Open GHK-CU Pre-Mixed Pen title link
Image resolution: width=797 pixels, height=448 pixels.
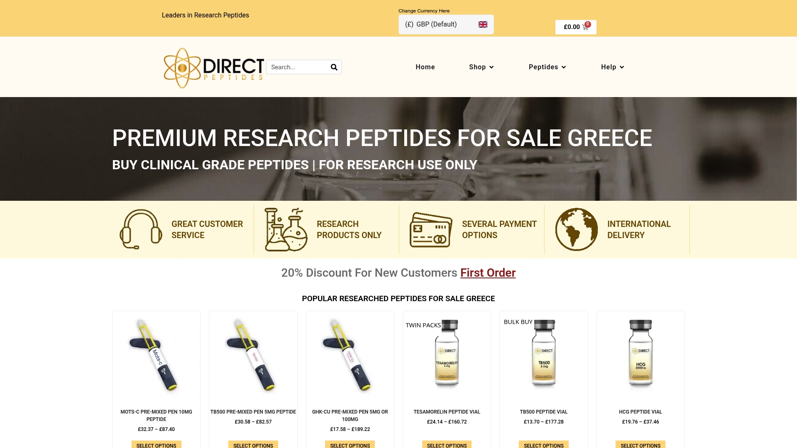pos(350,416)
